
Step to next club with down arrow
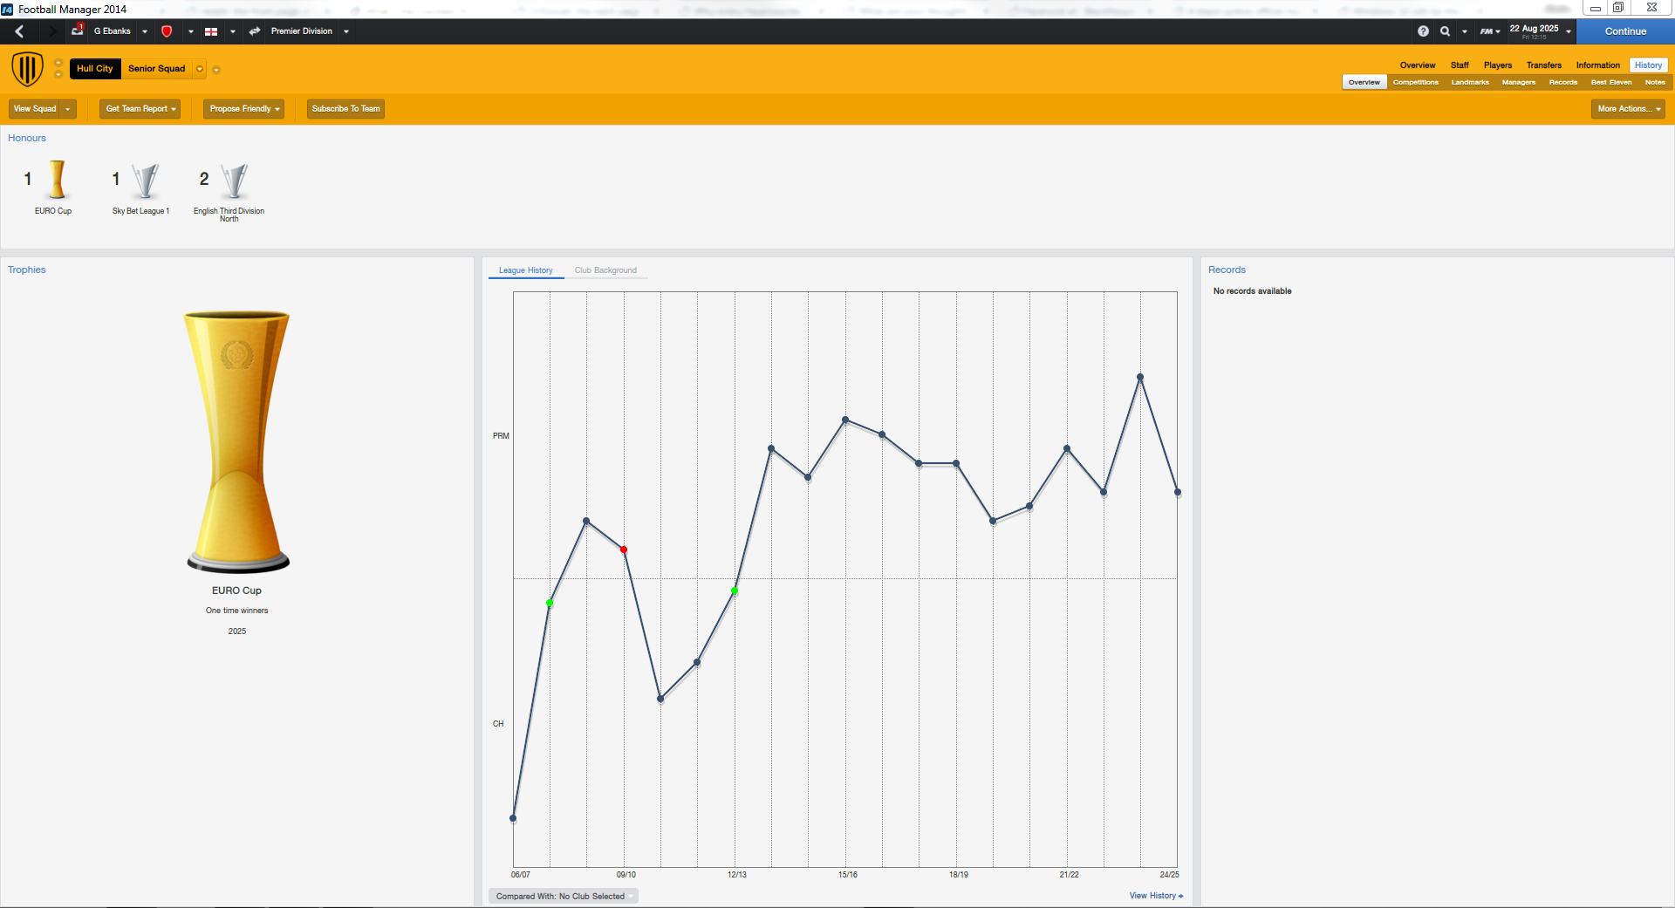pos(58,75)
